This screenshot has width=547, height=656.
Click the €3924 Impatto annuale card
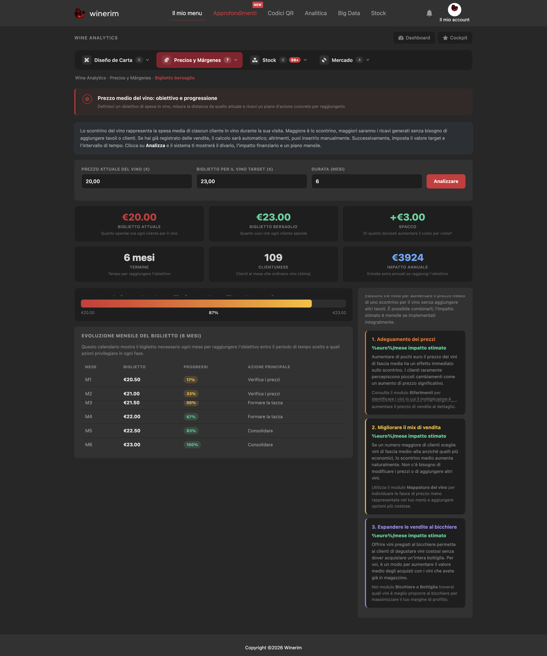pos(408,264)
